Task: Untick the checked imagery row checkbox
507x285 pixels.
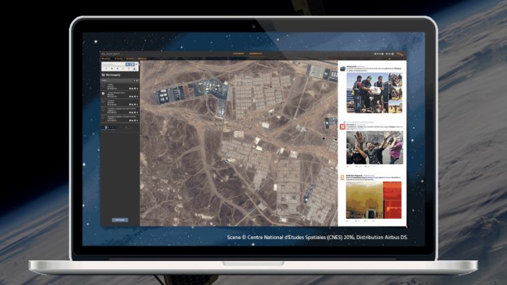Action: point(103,94)
